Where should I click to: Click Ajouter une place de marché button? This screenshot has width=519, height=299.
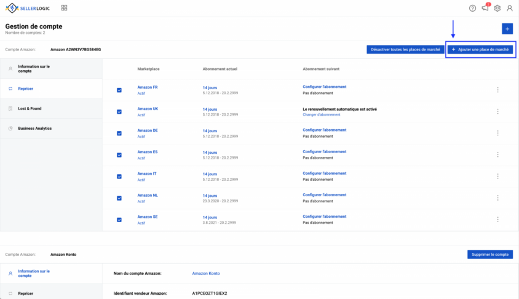[480, 49]
